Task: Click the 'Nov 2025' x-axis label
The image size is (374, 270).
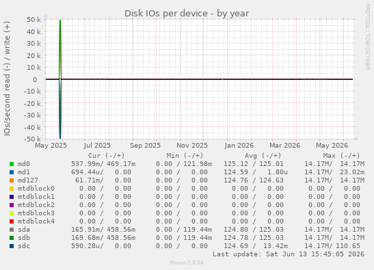Action: (192, 146)
